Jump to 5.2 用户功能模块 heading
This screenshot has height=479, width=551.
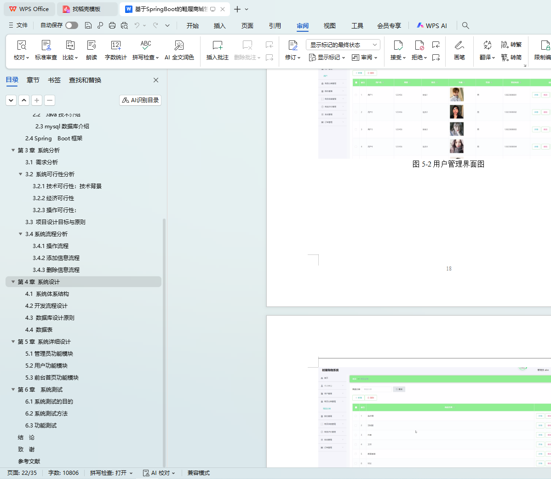[46, 365]
